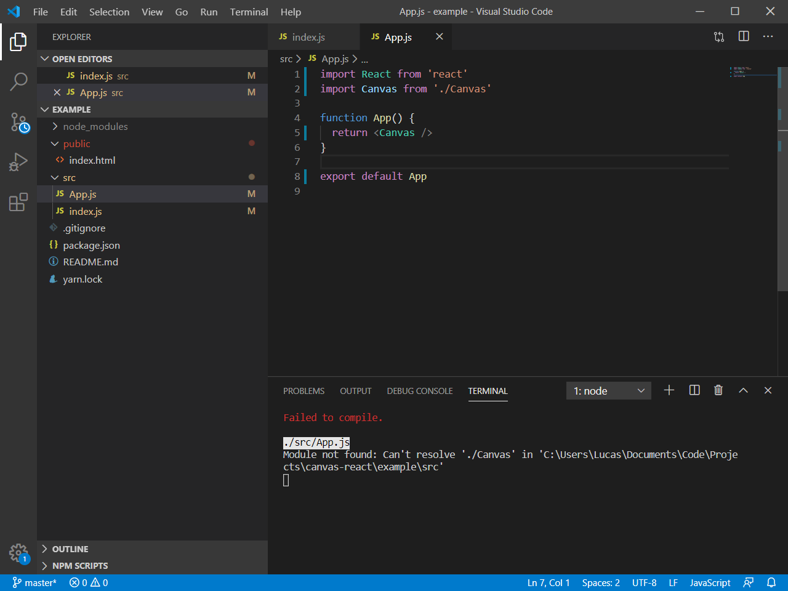The height and width of the screenshot is (591, 788).
Task: Open the '1: node' terminal dropdown
Action: tap(608, 390)
